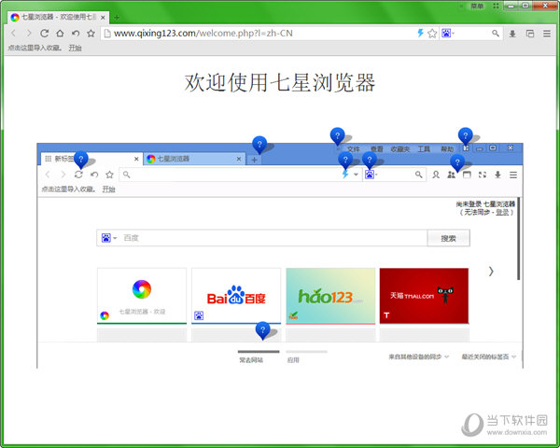Click the 开始 link in the bookmarks bar
This screenshot has width=560, height=448.
pos(75,48)
